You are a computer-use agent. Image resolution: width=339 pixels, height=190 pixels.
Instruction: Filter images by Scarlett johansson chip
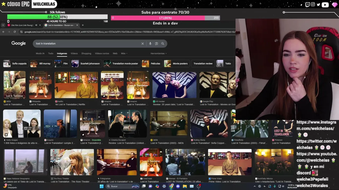(86, 64)
